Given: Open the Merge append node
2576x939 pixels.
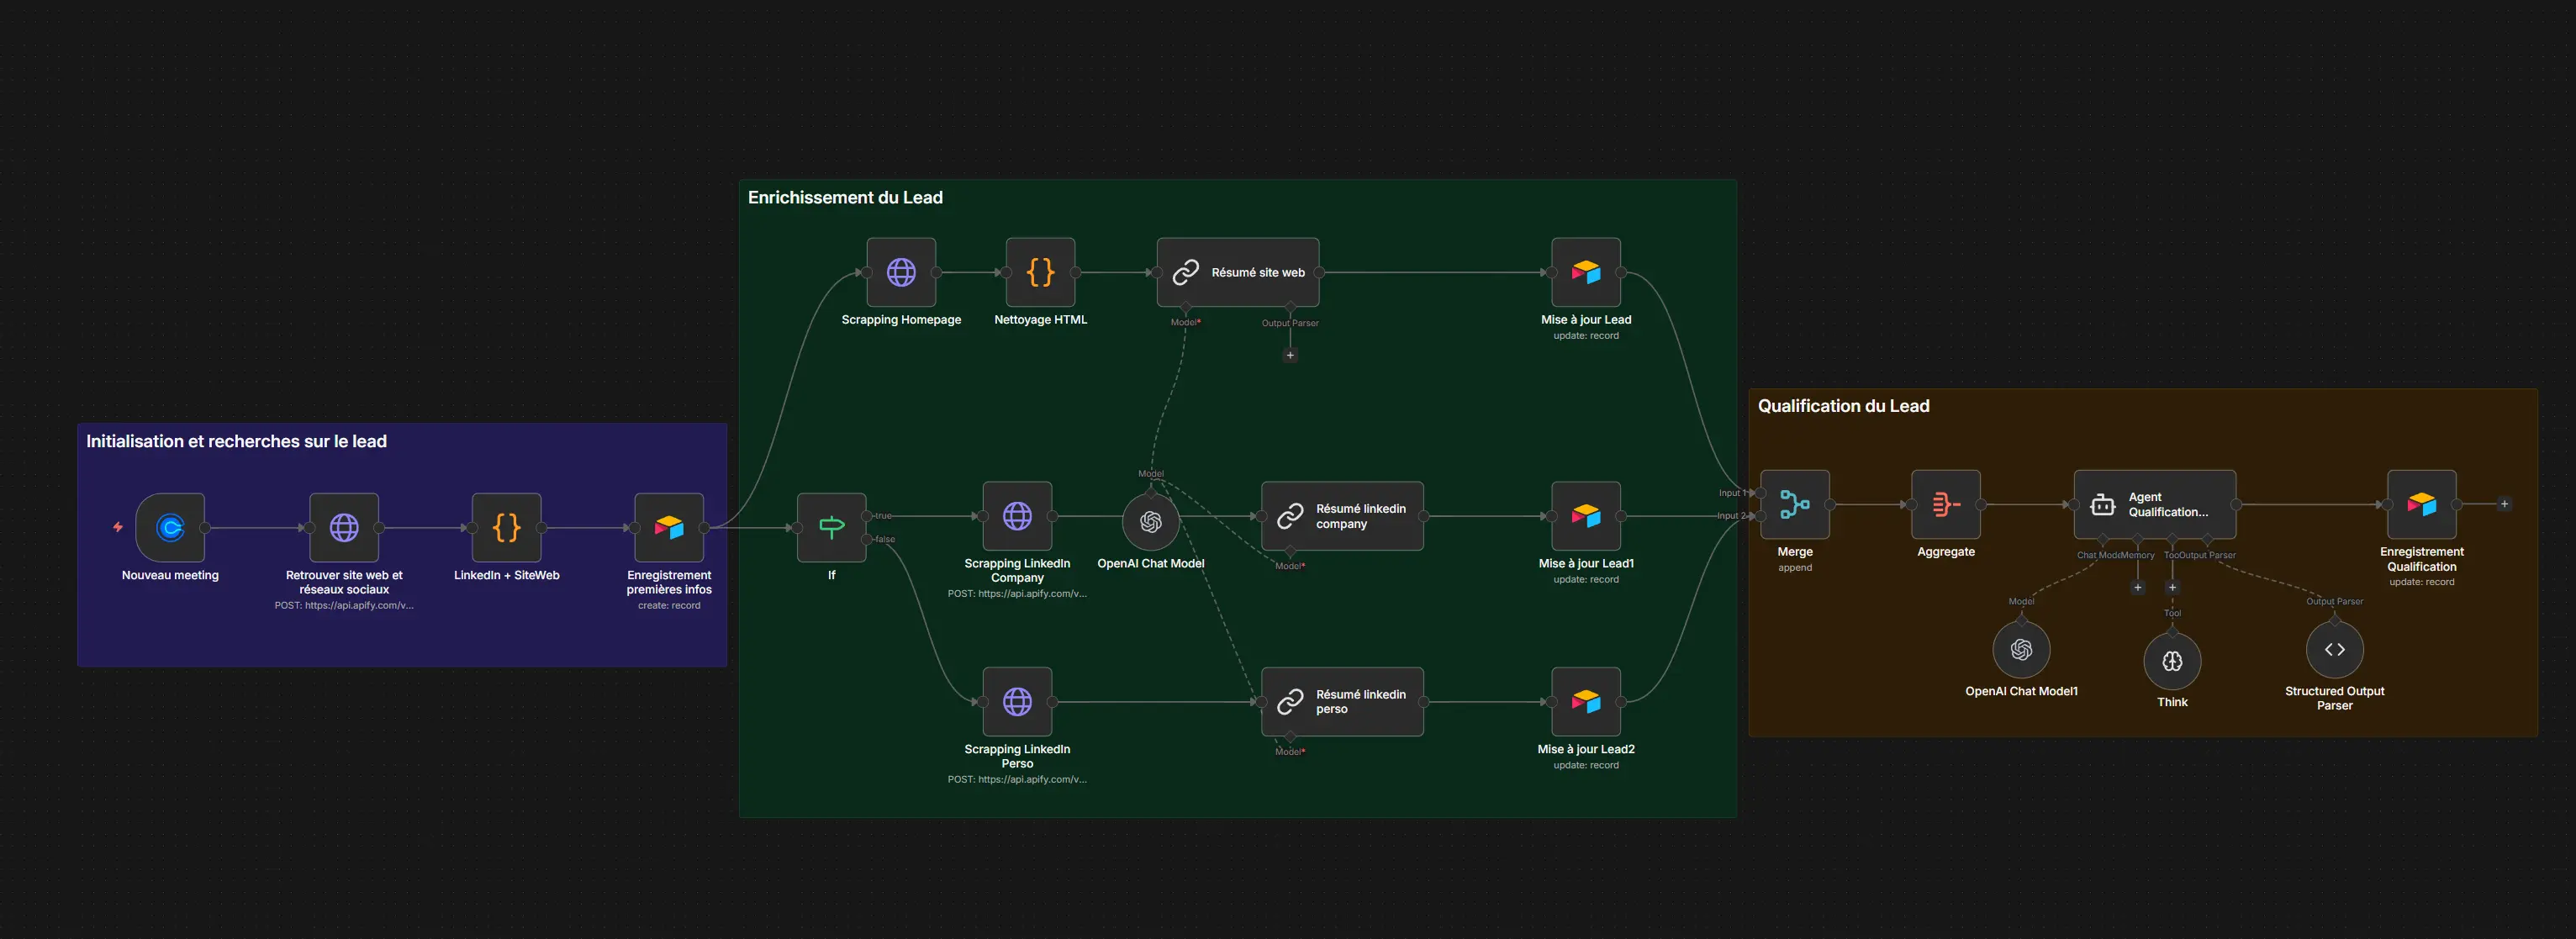Looking at the screenshot, I should click(1794, 505).
